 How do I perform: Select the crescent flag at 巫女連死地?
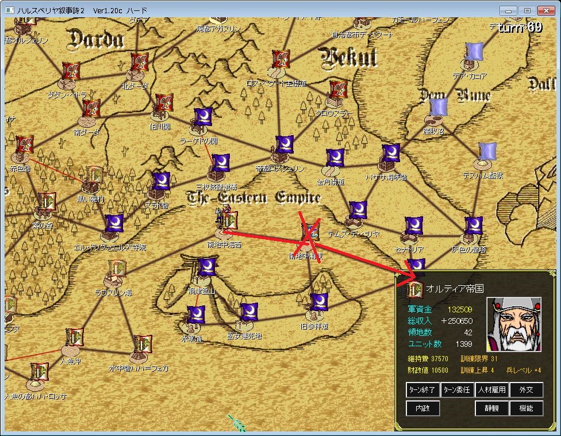pyautogui.click(x=249, y=312)
